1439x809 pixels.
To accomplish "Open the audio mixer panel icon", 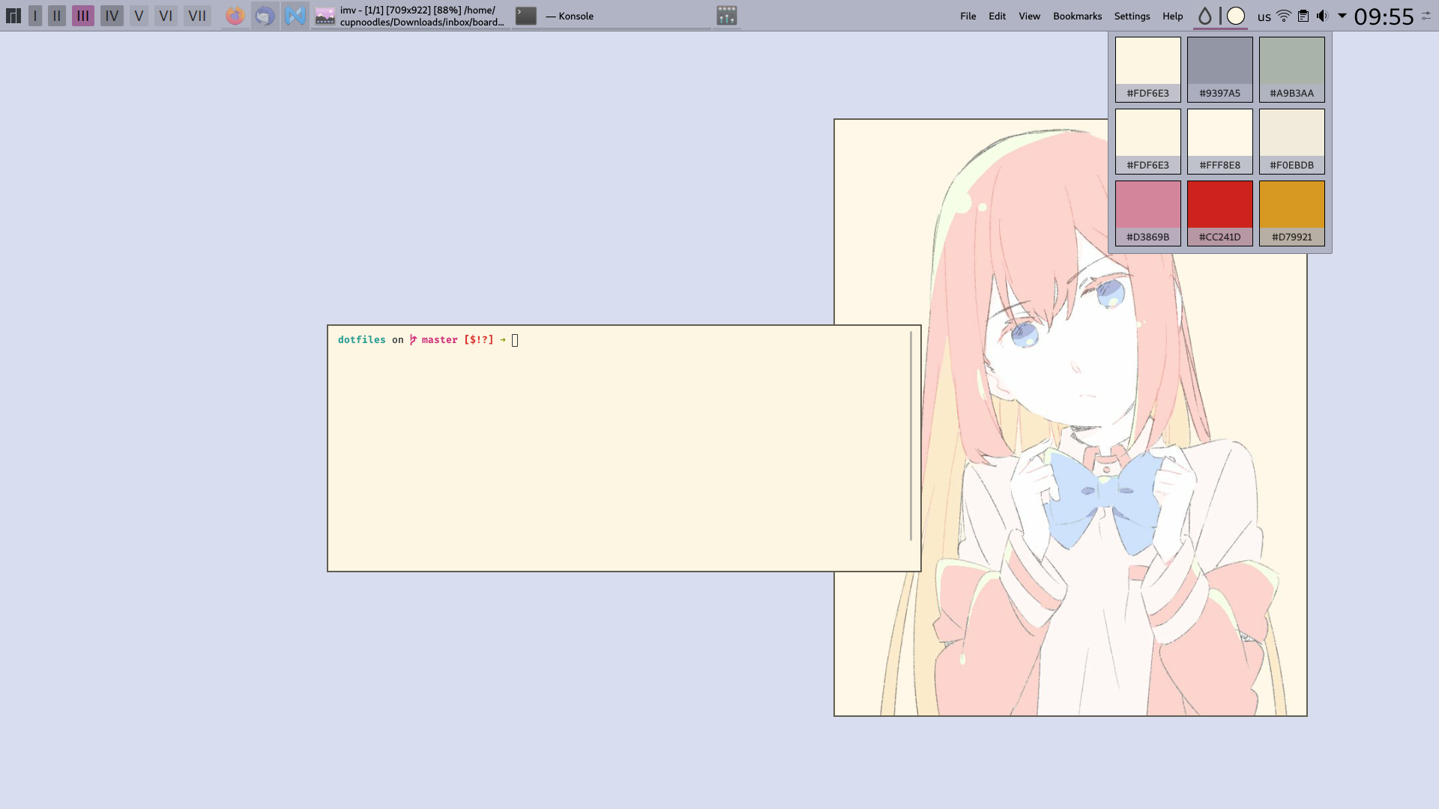I will [726, 16].
